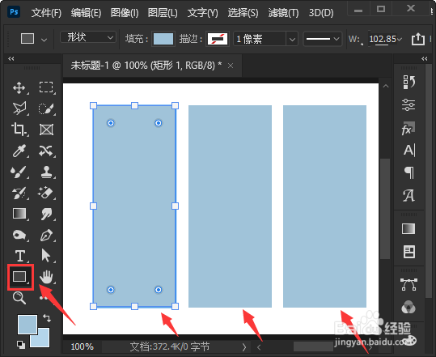Viewport: 436px width, 357px height.
Task: Open the stroke line type dropdown
Action: click(x=322, y=39)
